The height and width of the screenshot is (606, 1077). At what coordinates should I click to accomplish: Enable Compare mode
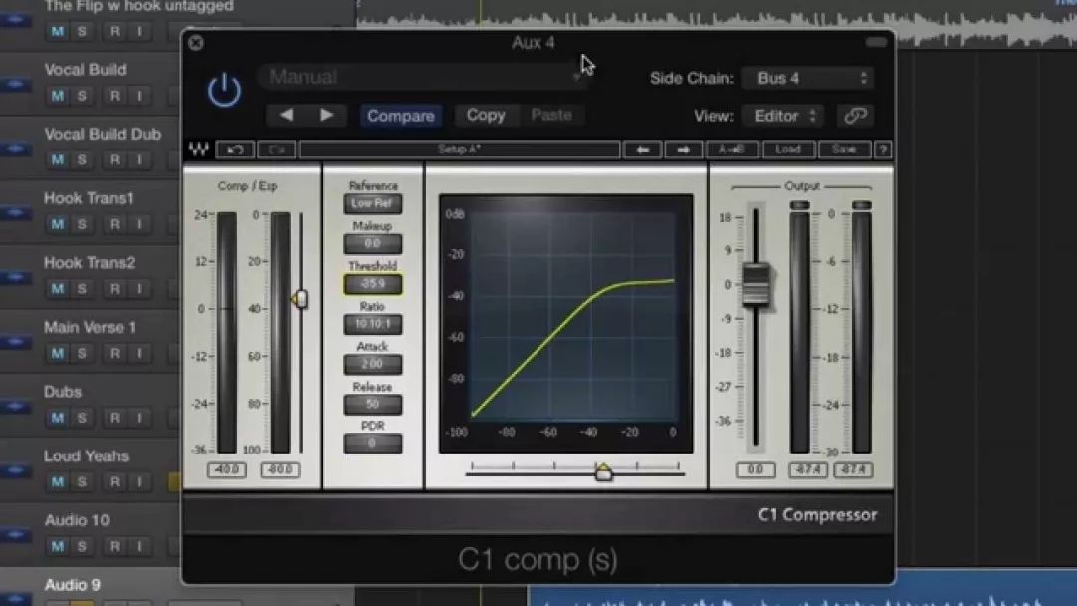(x=401, y=116)
